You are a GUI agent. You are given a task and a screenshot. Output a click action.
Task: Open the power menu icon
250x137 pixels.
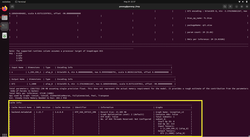(x=247, y=2)
